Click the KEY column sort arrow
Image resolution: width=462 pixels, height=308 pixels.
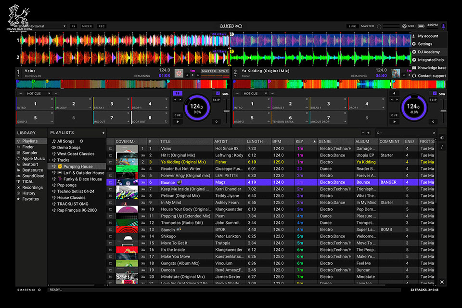(314, 141)
